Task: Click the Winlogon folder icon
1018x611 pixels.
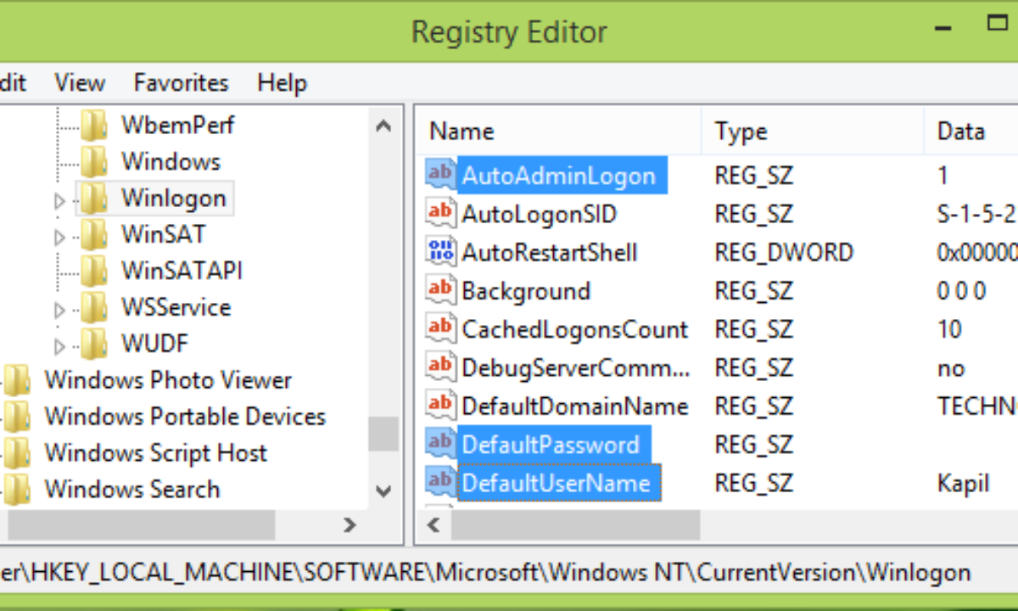Action: 93,197
